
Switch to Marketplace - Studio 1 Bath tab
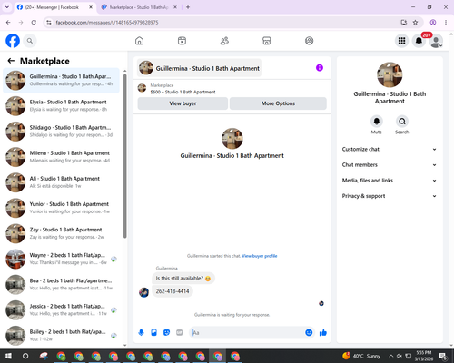139,7
